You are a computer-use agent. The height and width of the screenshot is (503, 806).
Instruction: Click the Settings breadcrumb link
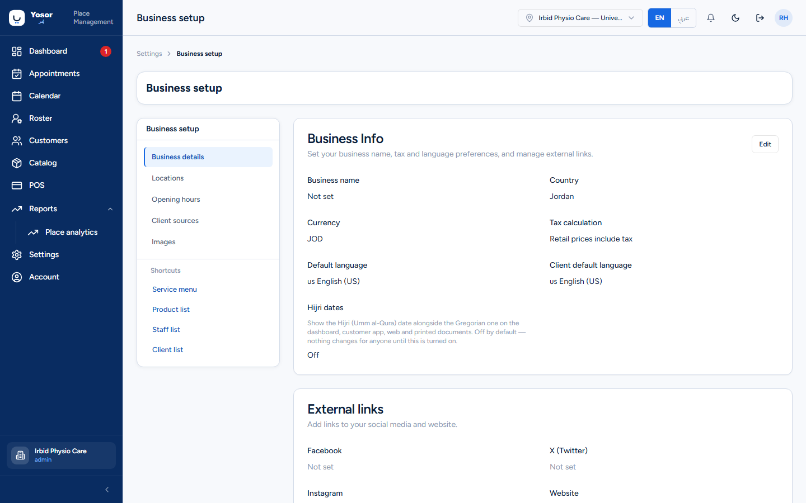tap(149, 54)
